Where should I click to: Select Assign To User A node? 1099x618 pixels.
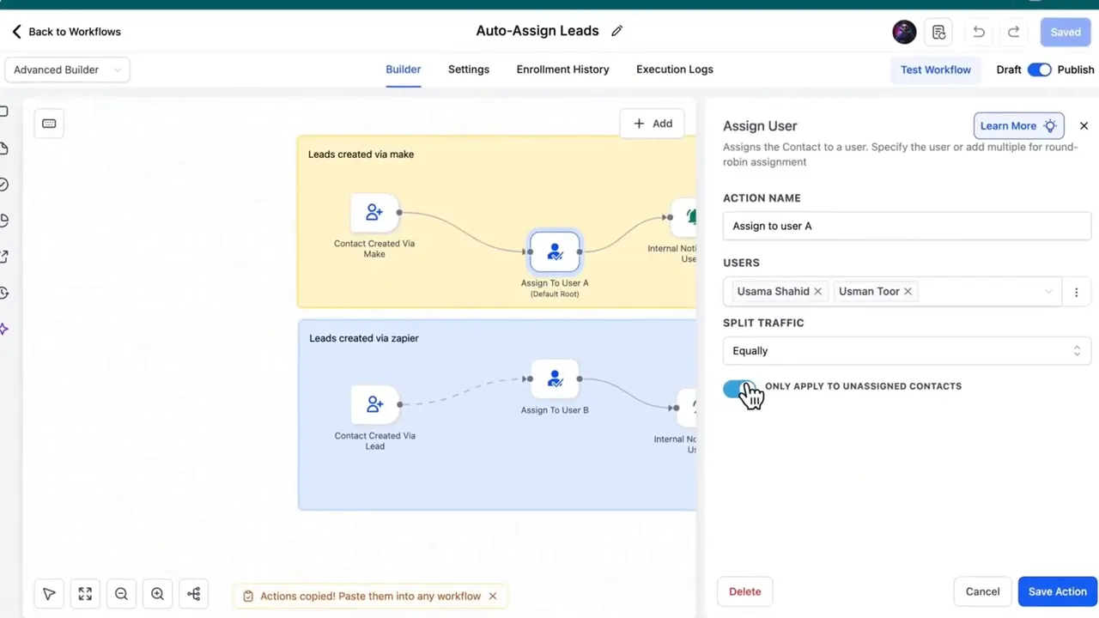point(555,251)
